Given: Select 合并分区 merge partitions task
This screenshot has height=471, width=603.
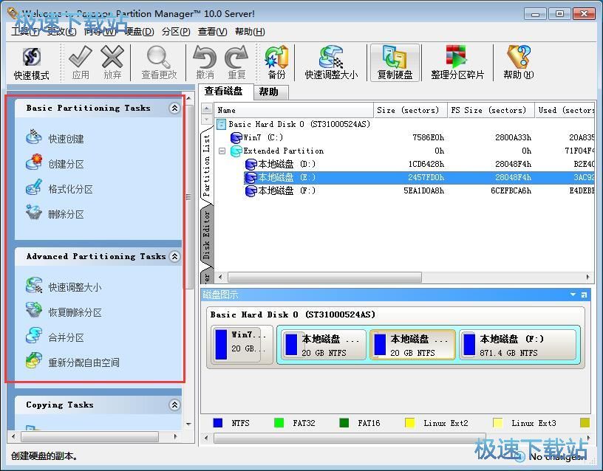Looking at the screenshot, I should point(55,337).
